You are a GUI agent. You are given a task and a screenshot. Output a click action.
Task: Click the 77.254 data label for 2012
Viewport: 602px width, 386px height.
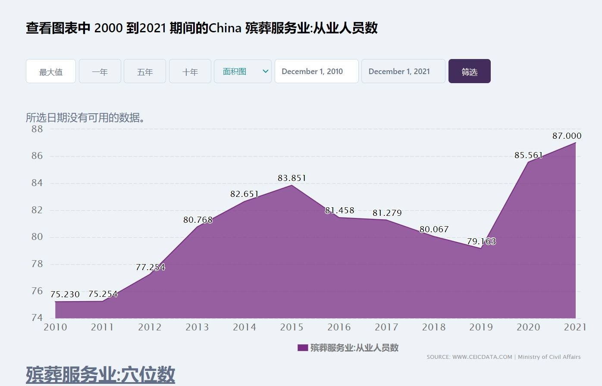[150, 267]
